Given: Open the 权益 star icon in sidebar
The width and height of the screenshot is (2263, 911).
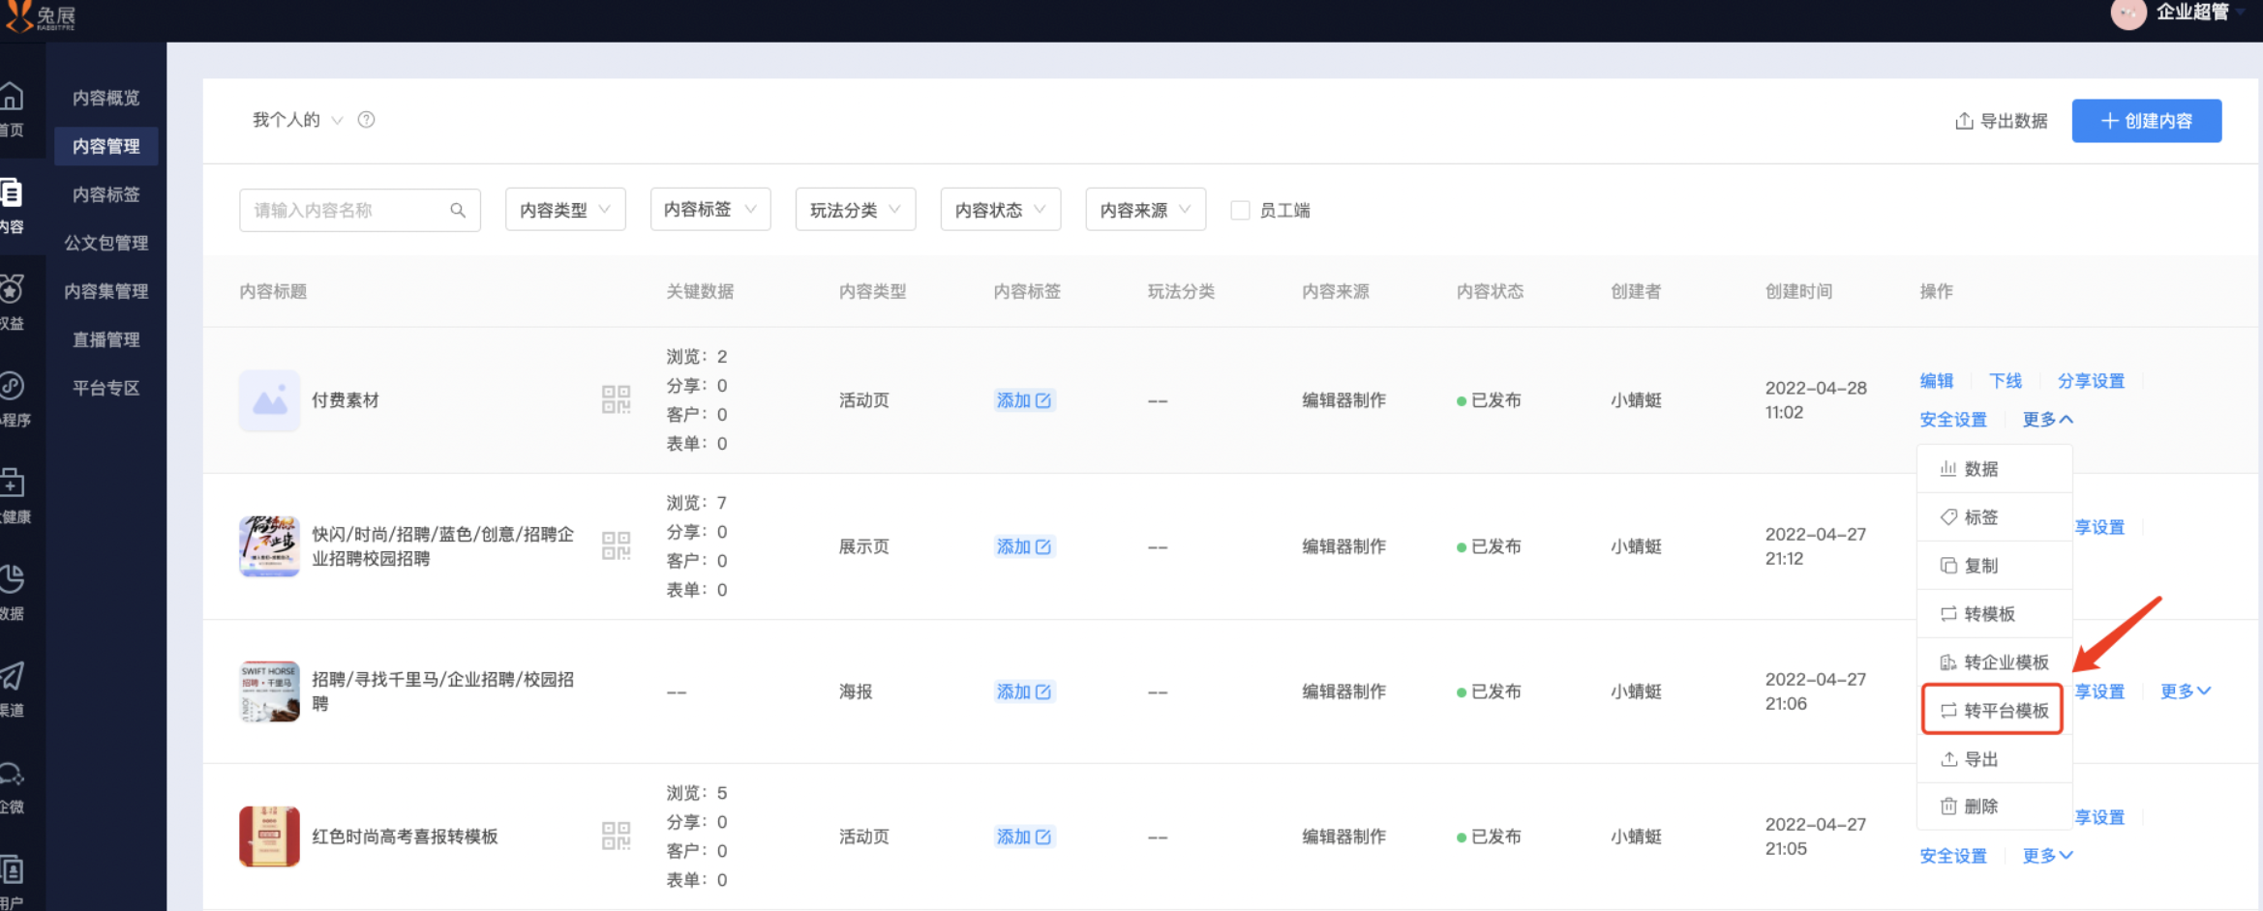Looking at the screenshot, I should [x=11, y=289].
